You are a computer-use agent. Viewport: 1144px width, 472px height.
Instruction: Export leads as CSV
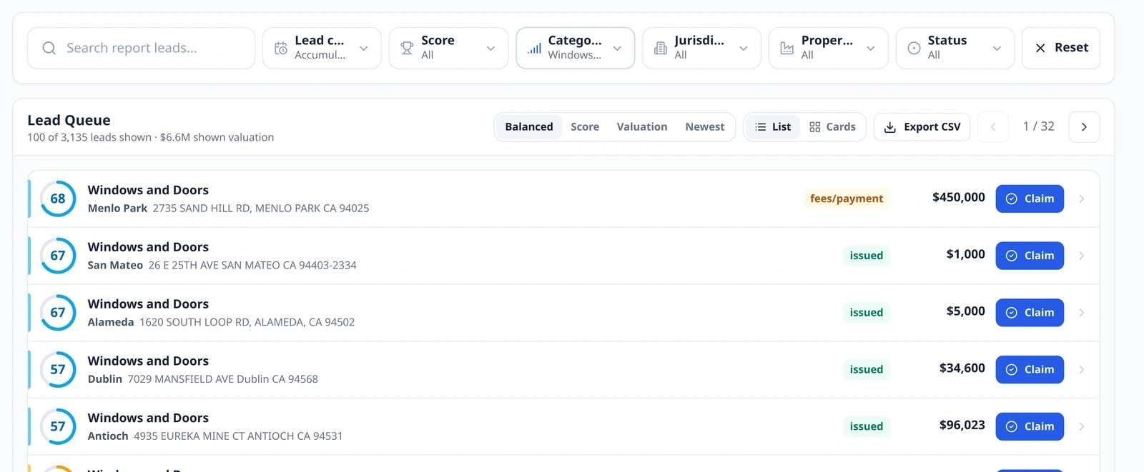(x=922, y=127)
